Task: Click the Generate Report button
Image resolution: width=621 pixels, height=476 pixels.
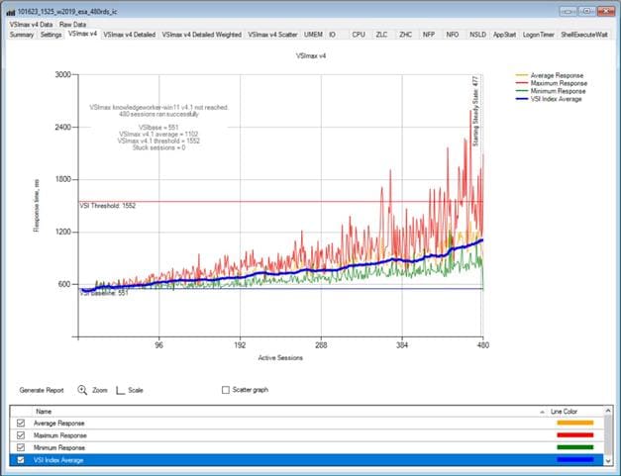Action: coord(42,390)
